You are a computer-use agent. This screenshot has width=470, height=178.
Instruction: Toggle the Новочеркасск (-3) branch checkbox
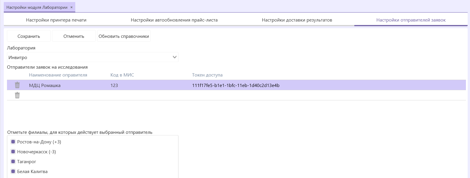coord(13,152)
